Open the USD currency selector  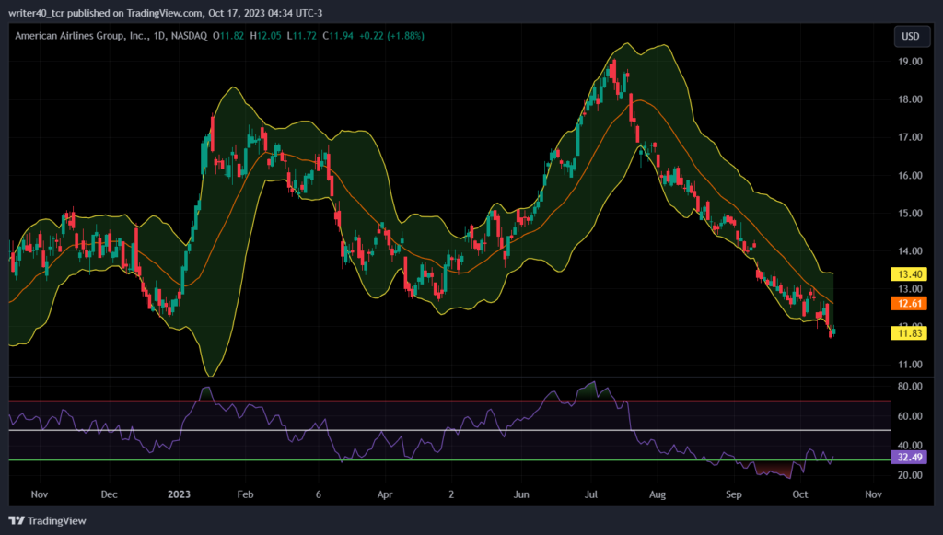pyautogui.click(x=911, y=36)
